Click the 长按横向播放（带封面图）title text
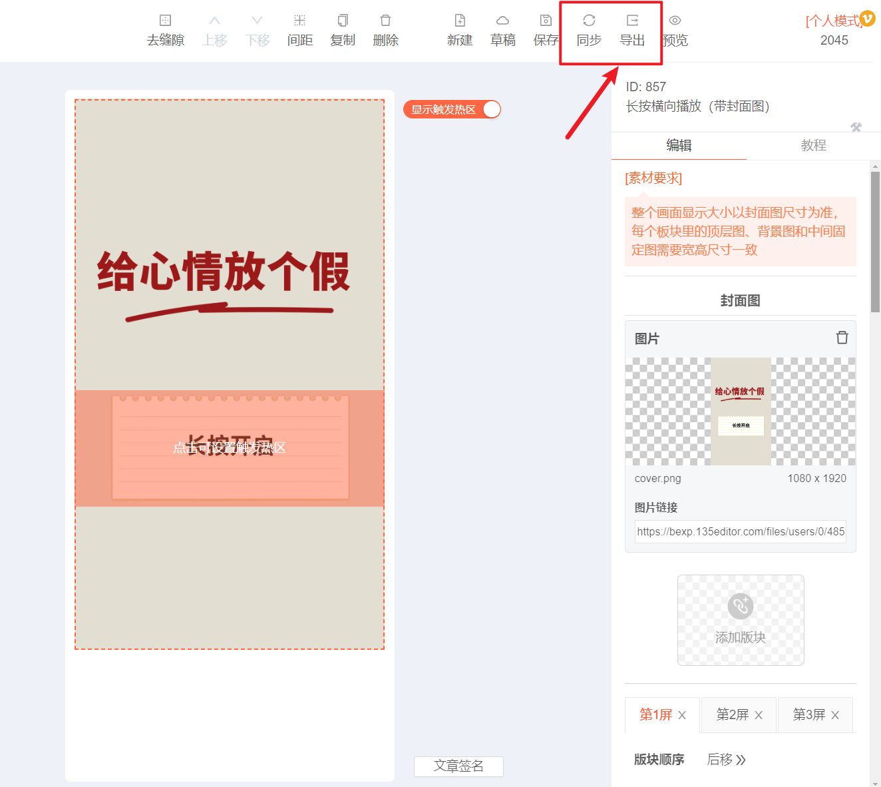 [x=697, y=107]
